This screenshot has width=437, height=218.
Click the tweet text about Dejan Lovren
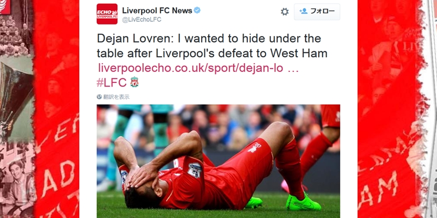point(212,46)
